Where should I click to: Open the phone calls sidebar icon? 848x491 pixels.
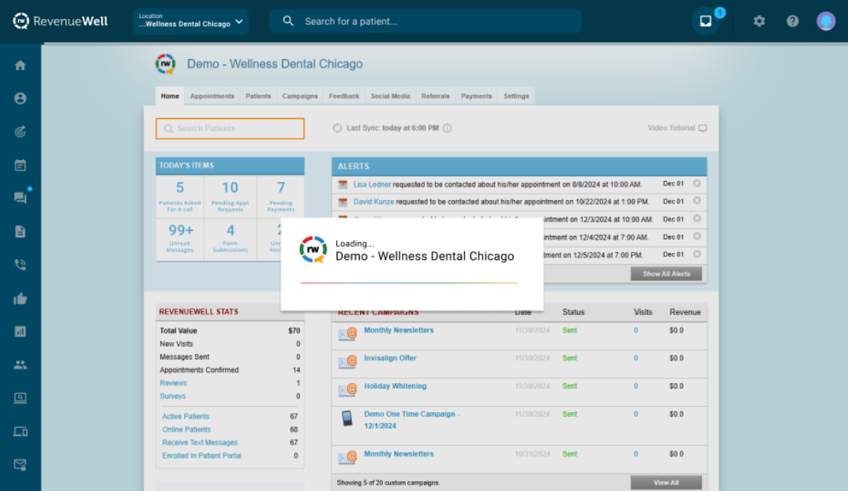[20, 265]
